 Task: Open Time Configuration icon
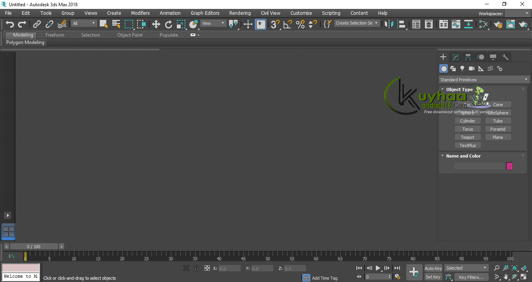point(397,277)
